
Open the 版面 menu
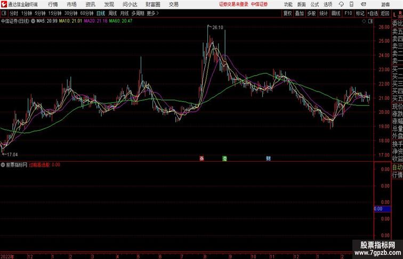(x=302, y=4)
